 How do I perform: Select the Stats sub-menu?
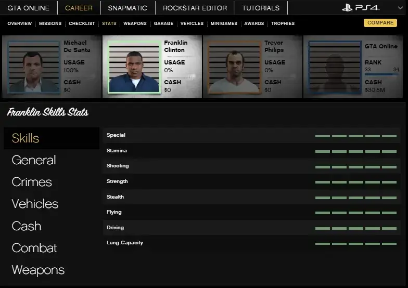point(109,23)
